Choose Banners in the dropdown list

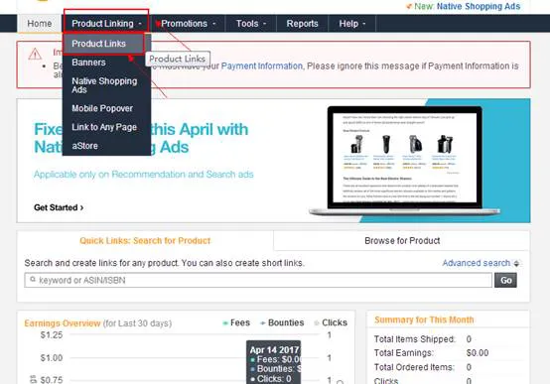click(88, 63)
